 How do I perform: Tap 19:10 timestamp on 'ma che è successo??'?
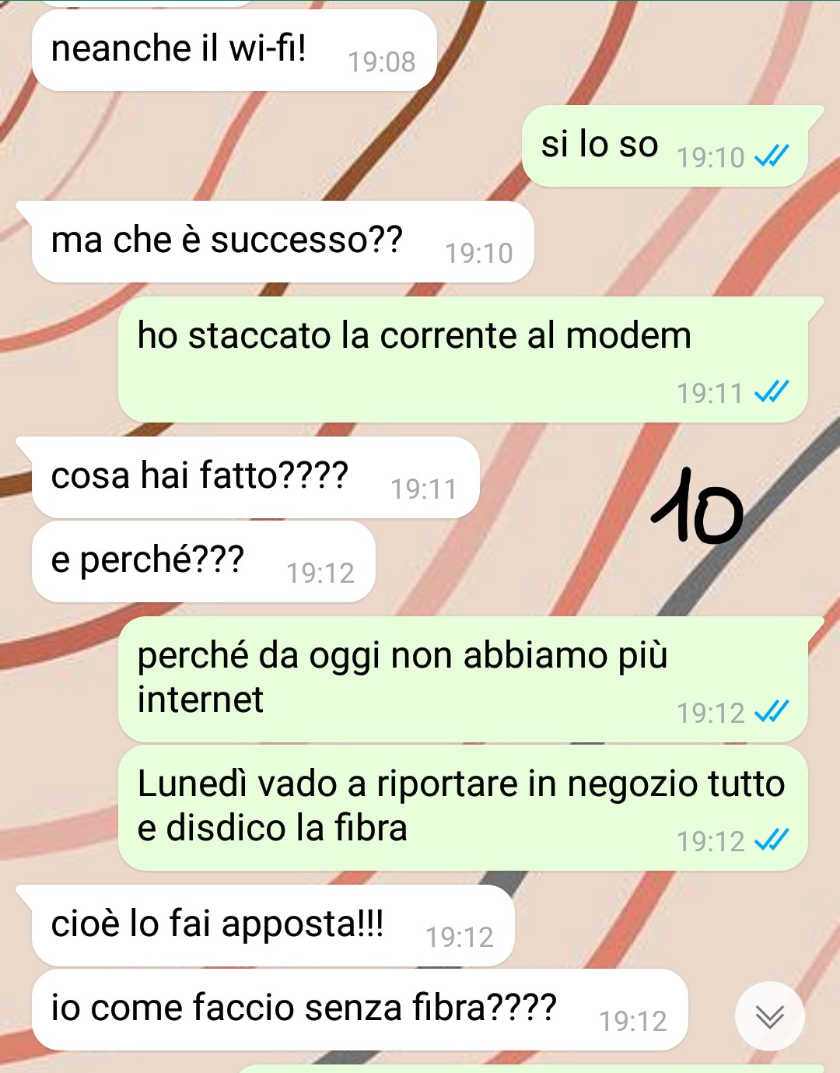(478, 253)
